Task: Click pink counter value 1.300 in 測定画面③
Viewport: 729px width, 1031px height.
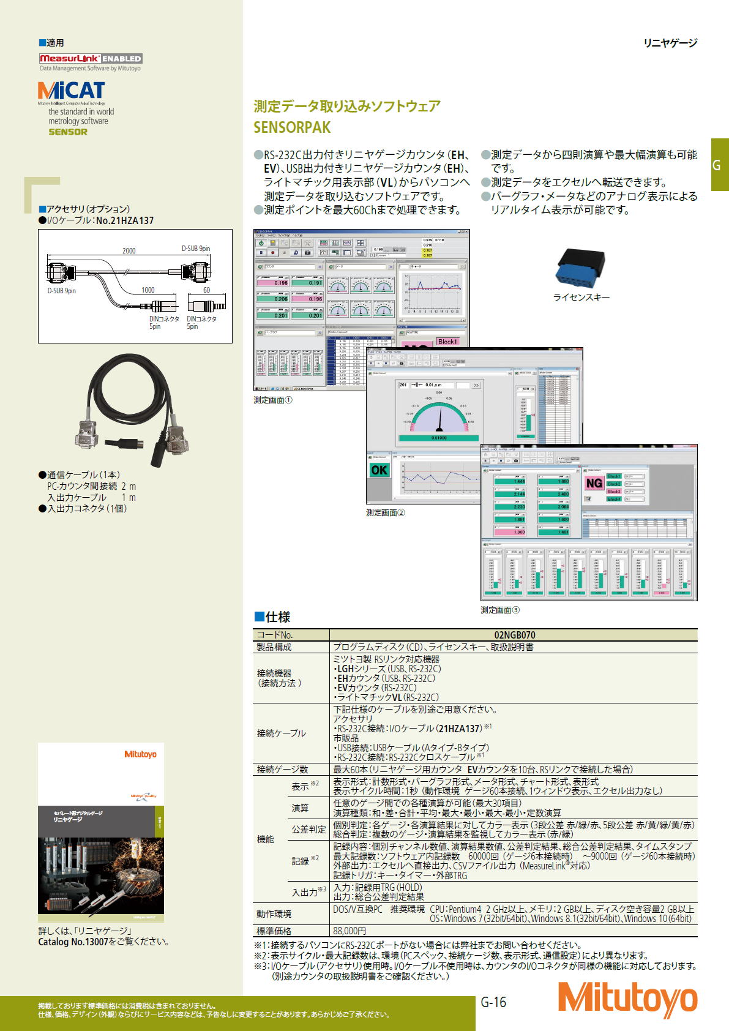Action: pyautogui.click(x=510, y=533)
